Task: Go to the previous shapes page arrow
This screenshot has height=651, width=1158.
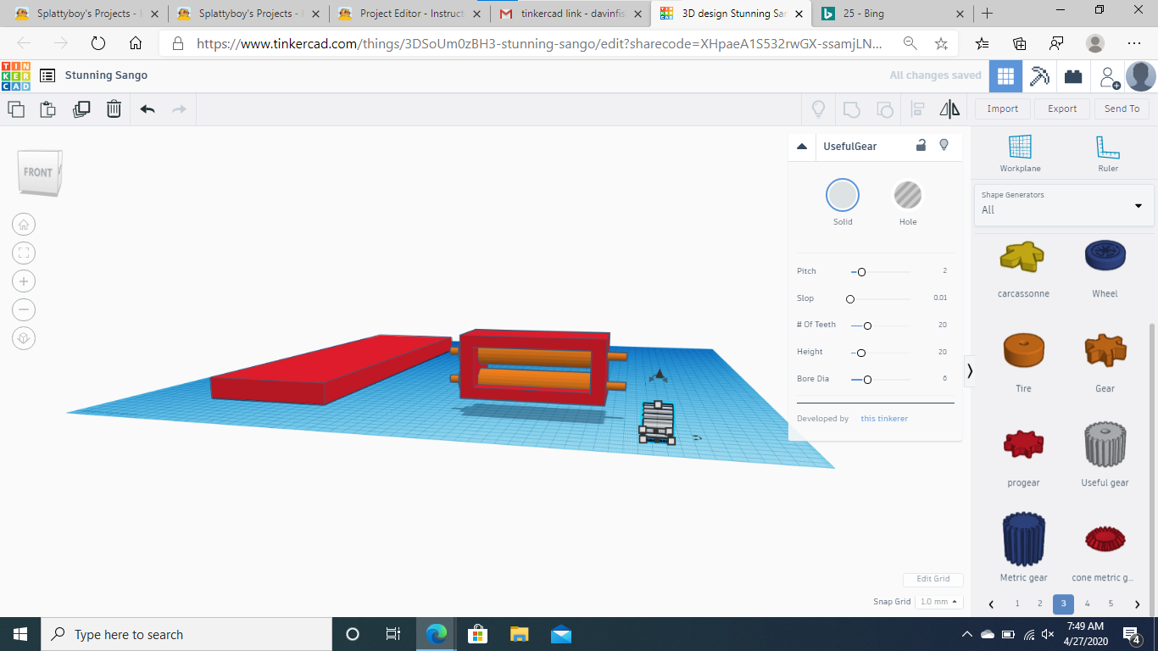Action: click(x=992, y=604)
